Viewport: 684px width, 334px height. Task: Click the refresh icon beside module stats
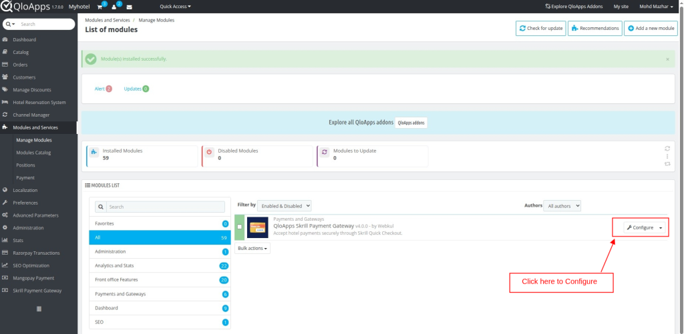pos(667,149)
